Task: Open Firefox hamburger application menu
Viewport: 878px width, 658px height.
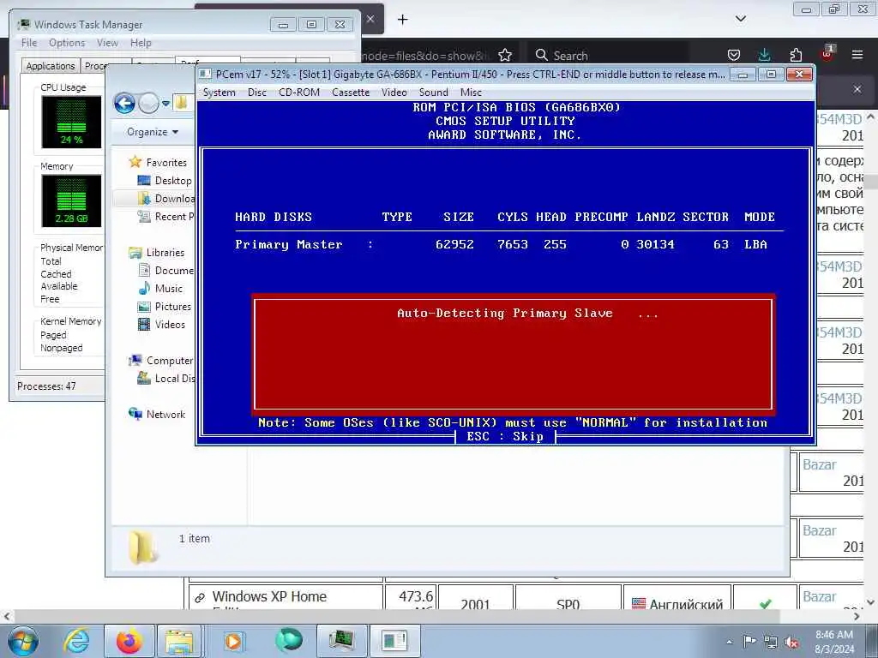Action: coord(857,55)
